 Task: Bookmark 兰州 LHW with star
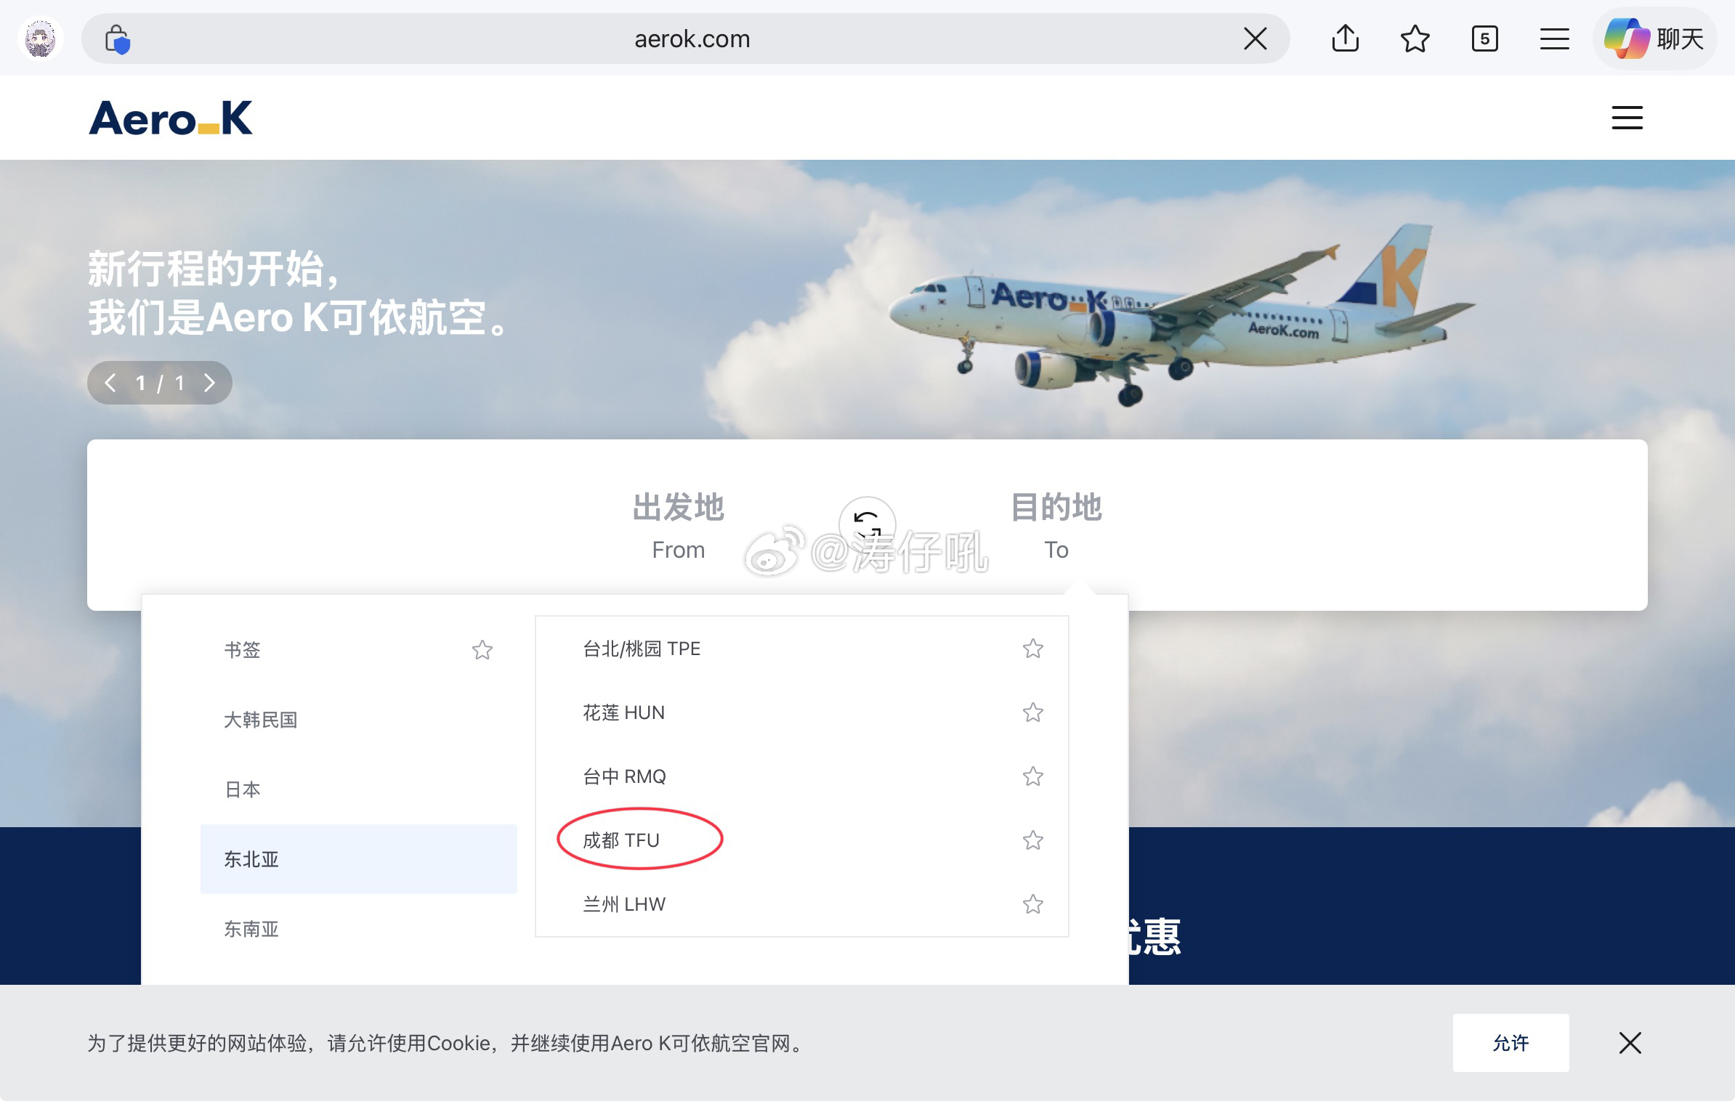coord(1033,904)
